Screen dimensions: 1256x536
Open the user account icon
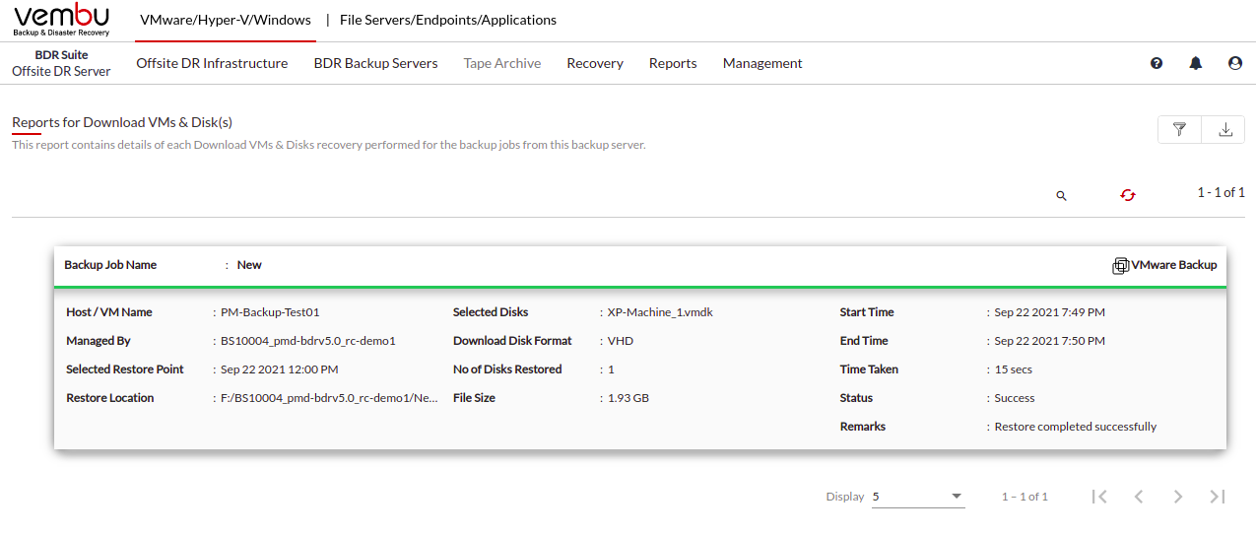pyautogui.click(x=1235, y=63)
